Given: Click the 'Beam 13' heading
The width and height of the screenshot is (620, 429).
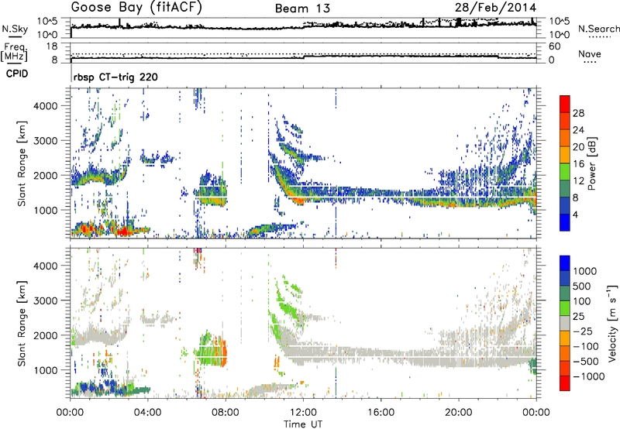Looking at the screenshot, I should click(302, 9).
